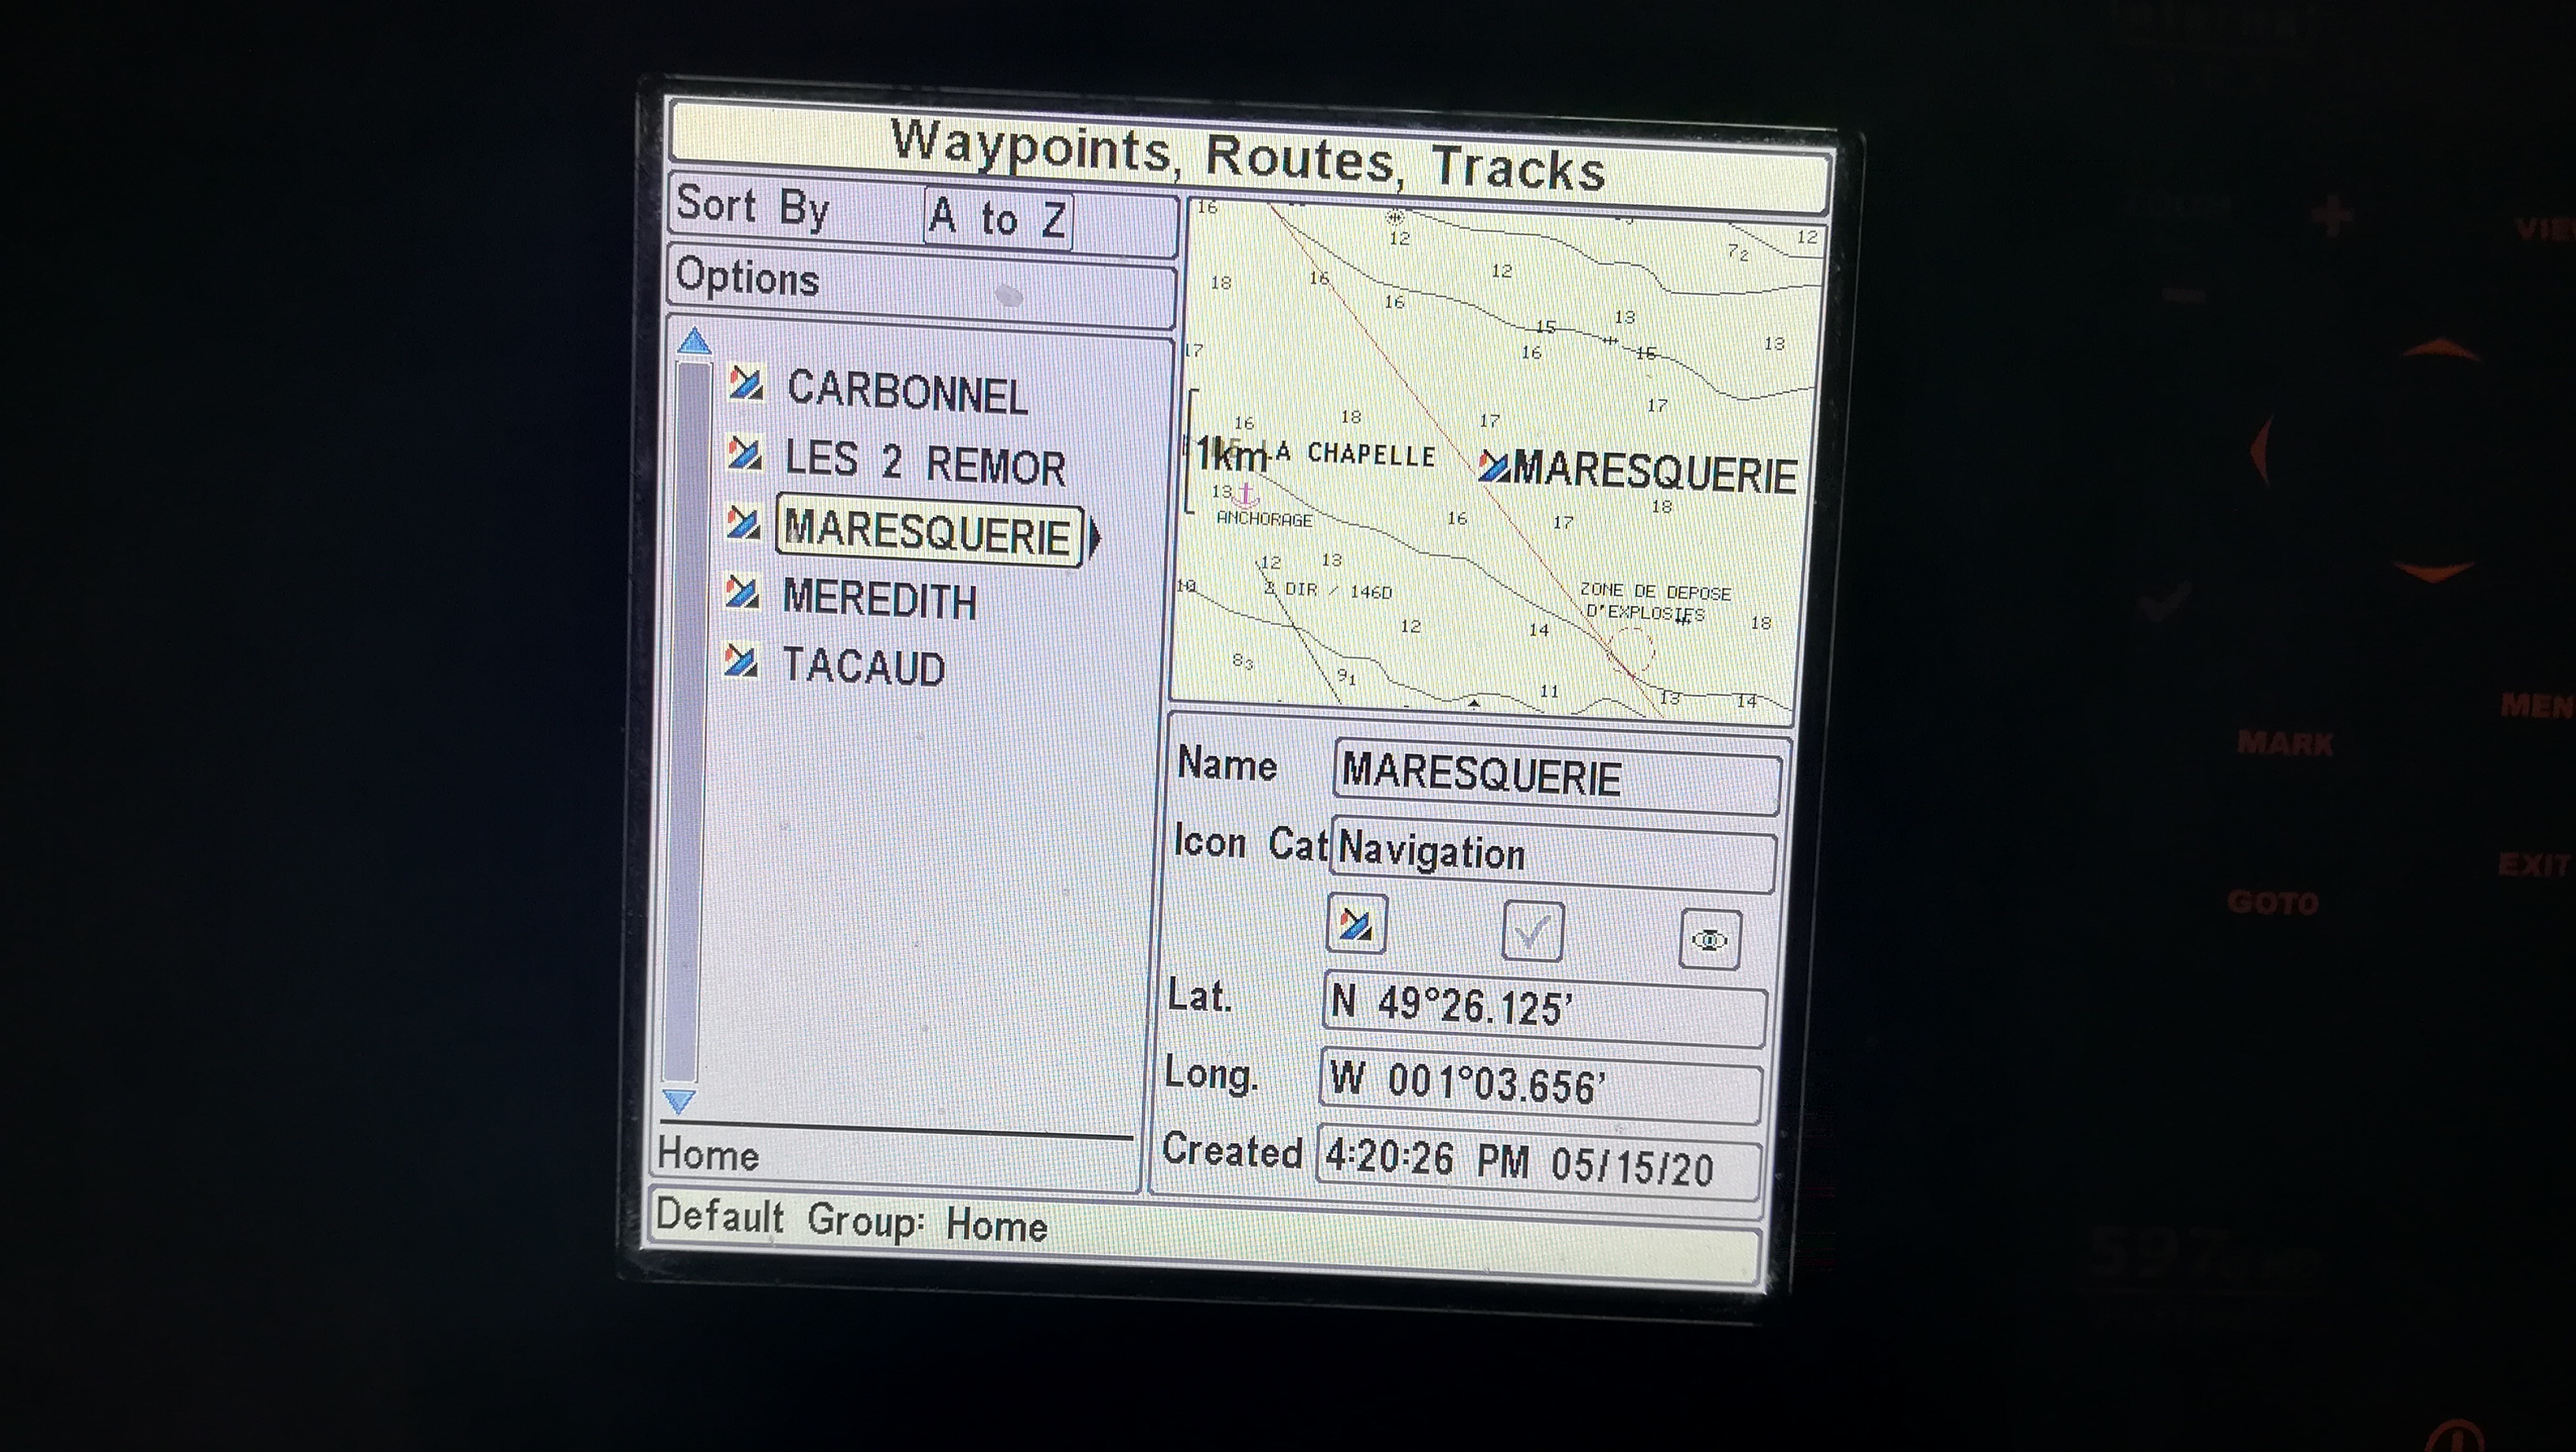Open the waypoint icon selector button

pos(1355,924)
